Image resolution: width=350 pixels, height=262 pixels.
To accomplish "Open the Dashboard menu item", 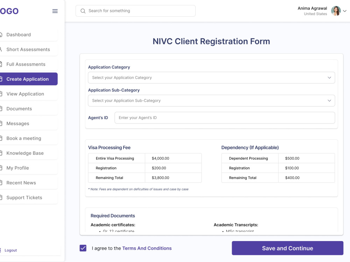I will pyautogui.click(x=29, y=35).
